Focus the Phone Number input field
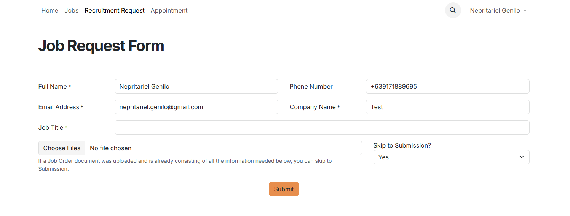 [447, 86]
